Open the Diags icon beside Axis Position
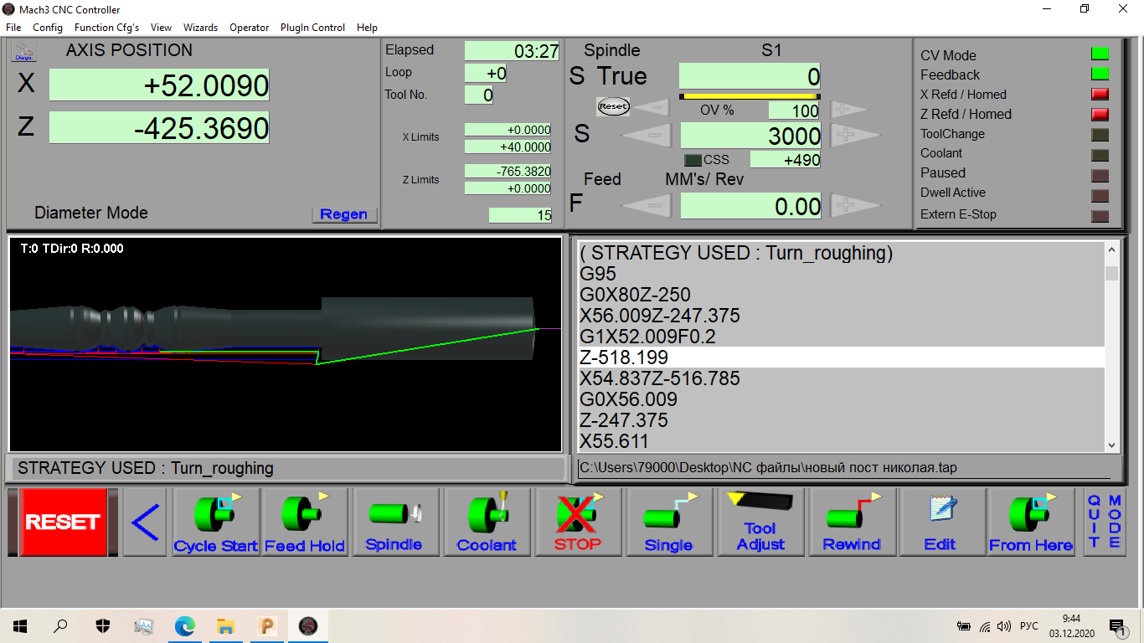This screenshot has height=643, width=1144. [x=23, y=52]
